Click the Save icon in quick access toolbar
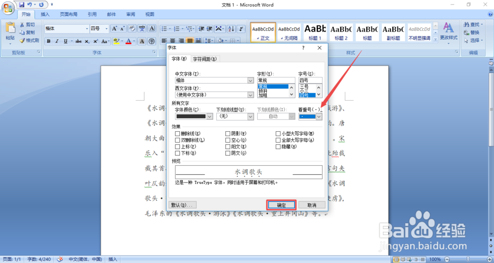 pos(22,5)
